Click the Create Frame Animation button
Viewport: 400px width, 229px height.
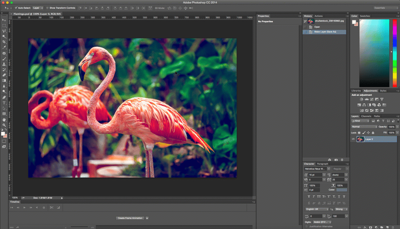coord(130,218)
